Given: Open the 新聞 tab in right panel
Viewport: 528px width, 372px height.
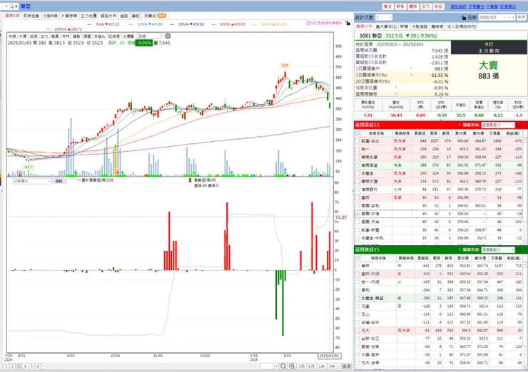Looking at the screenshot, I should coord(404,26).
